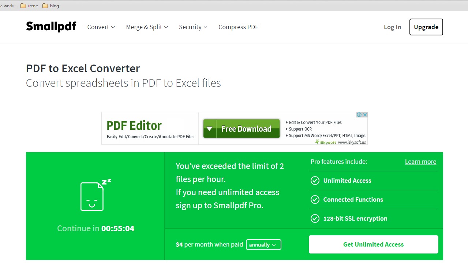Expand the Merge & Split menu

click(x=147, y=27)
